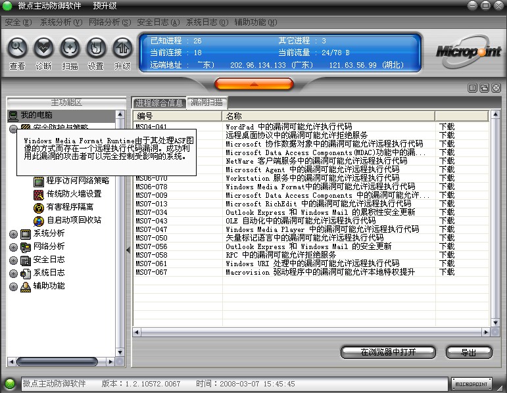This screenshot has width=507, height=393.
Task: Click 下载 for MS07-034 row
Action: pyautogui.click(x=447, y=212)
